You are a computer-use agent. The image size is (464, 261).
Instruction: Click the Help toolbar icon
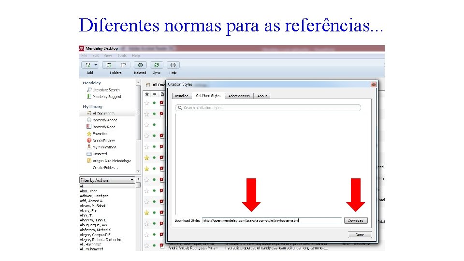click(173, 65)
